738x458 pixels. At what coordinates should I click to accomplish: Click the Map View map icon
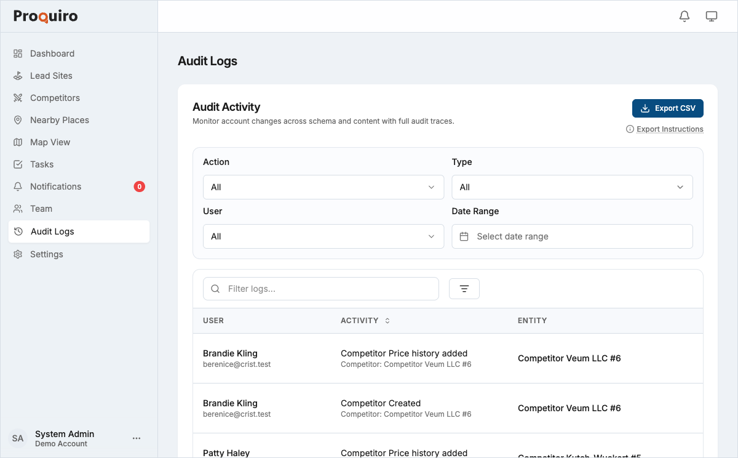pos(18,142)
